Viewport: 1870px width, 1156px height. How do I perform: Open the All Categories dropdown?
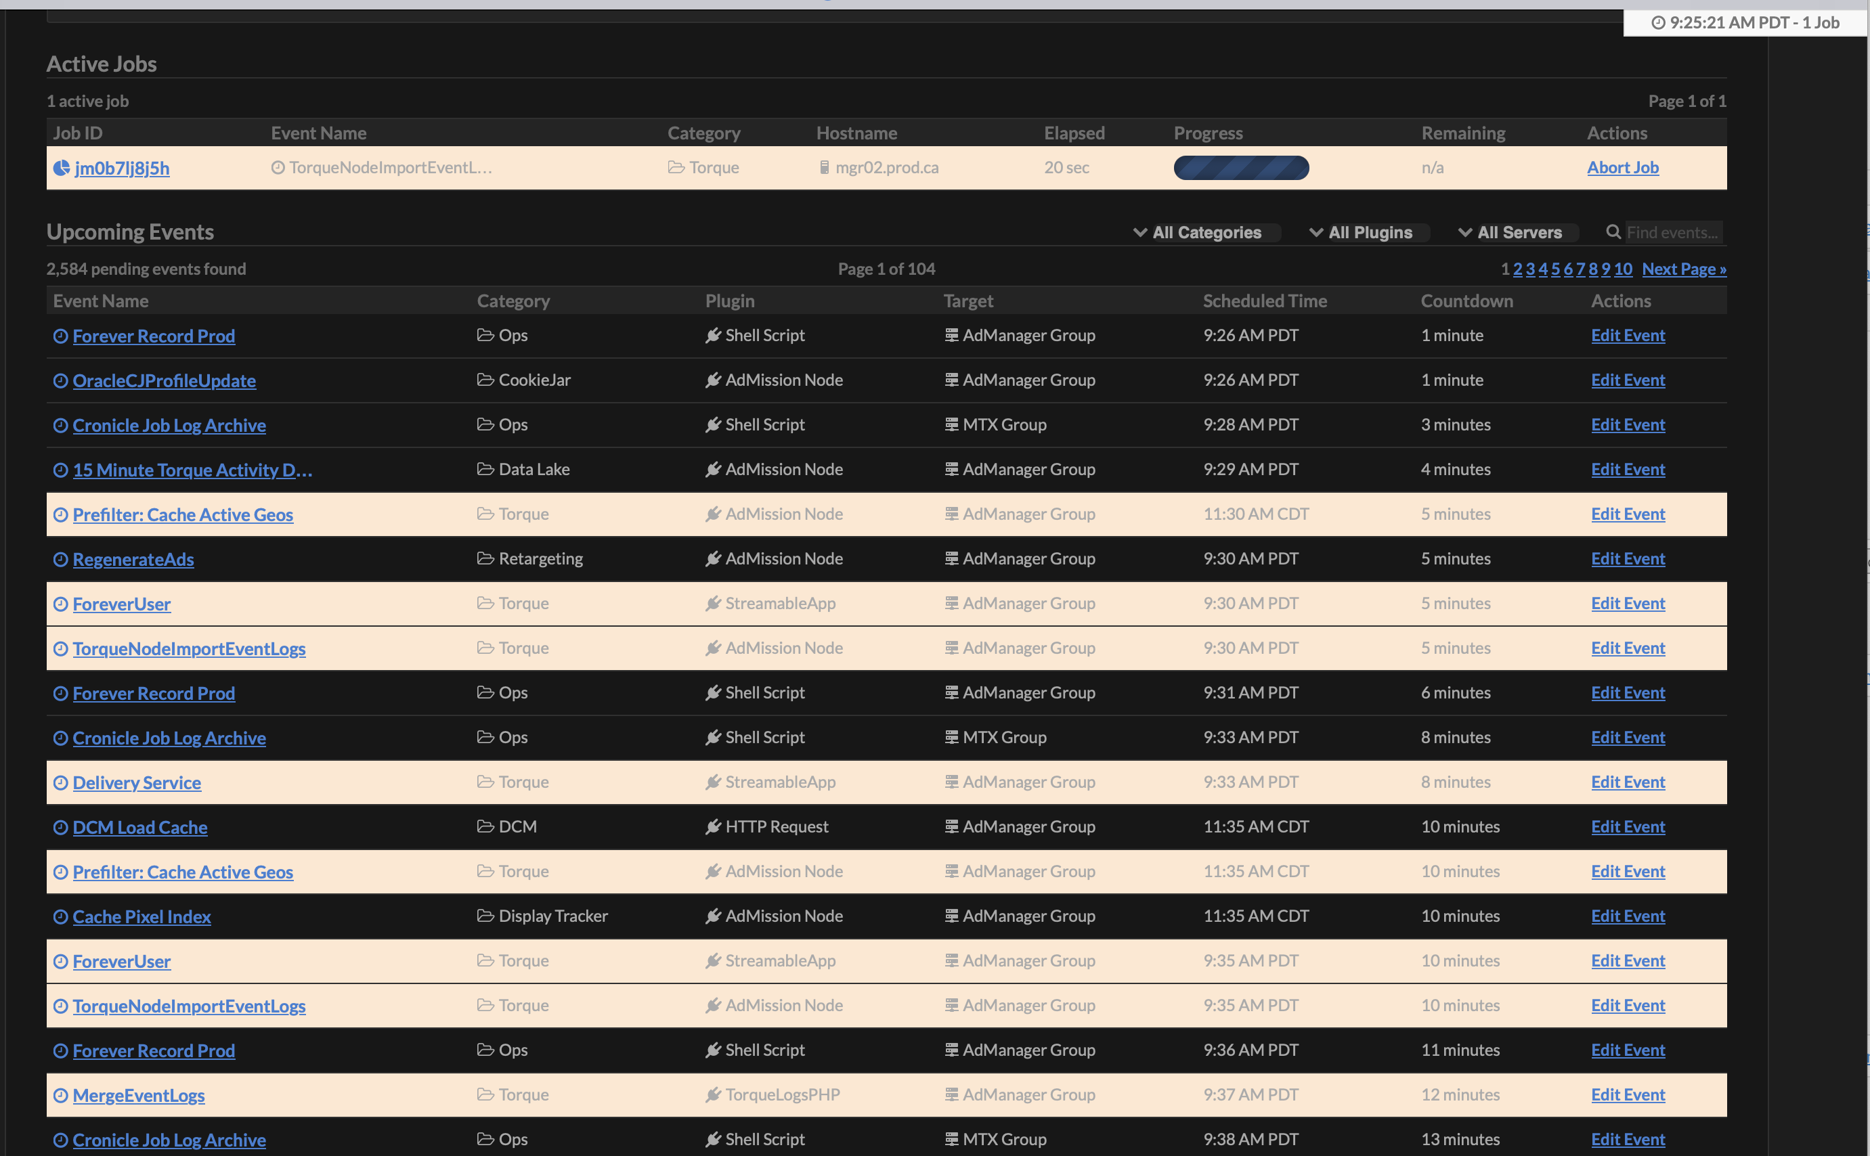click(x=1204, y=231)
